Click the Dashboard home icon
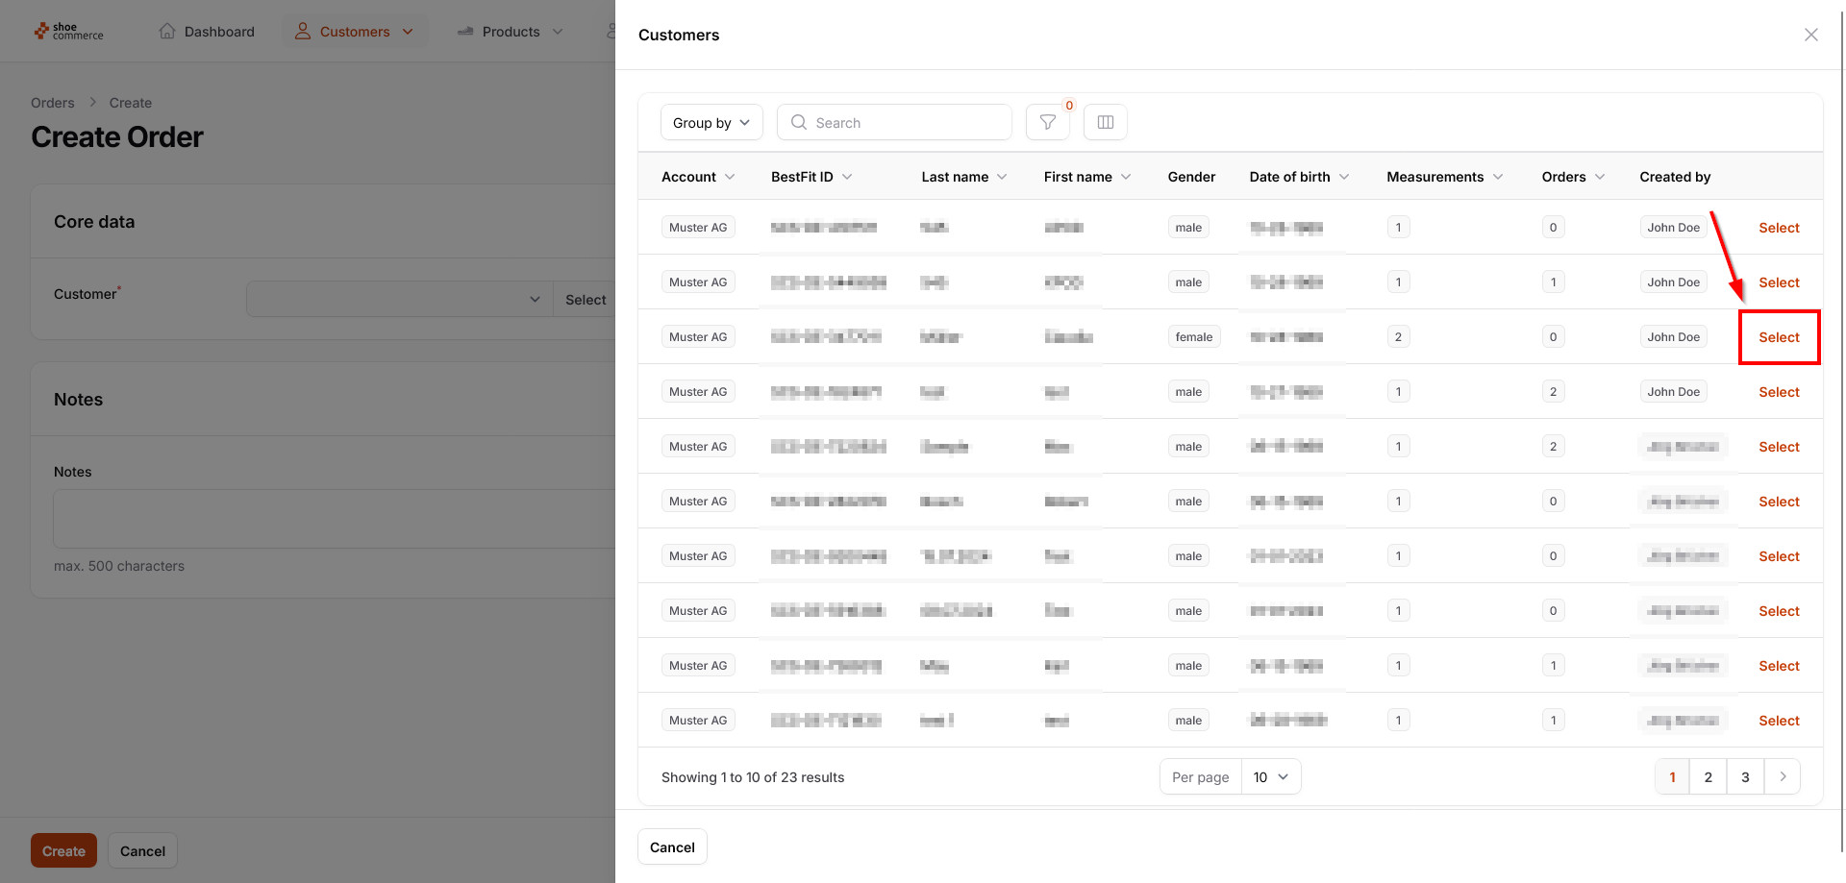Image resolution: width=1846 pixels, height=883 pixels. (x=167, y=32)
